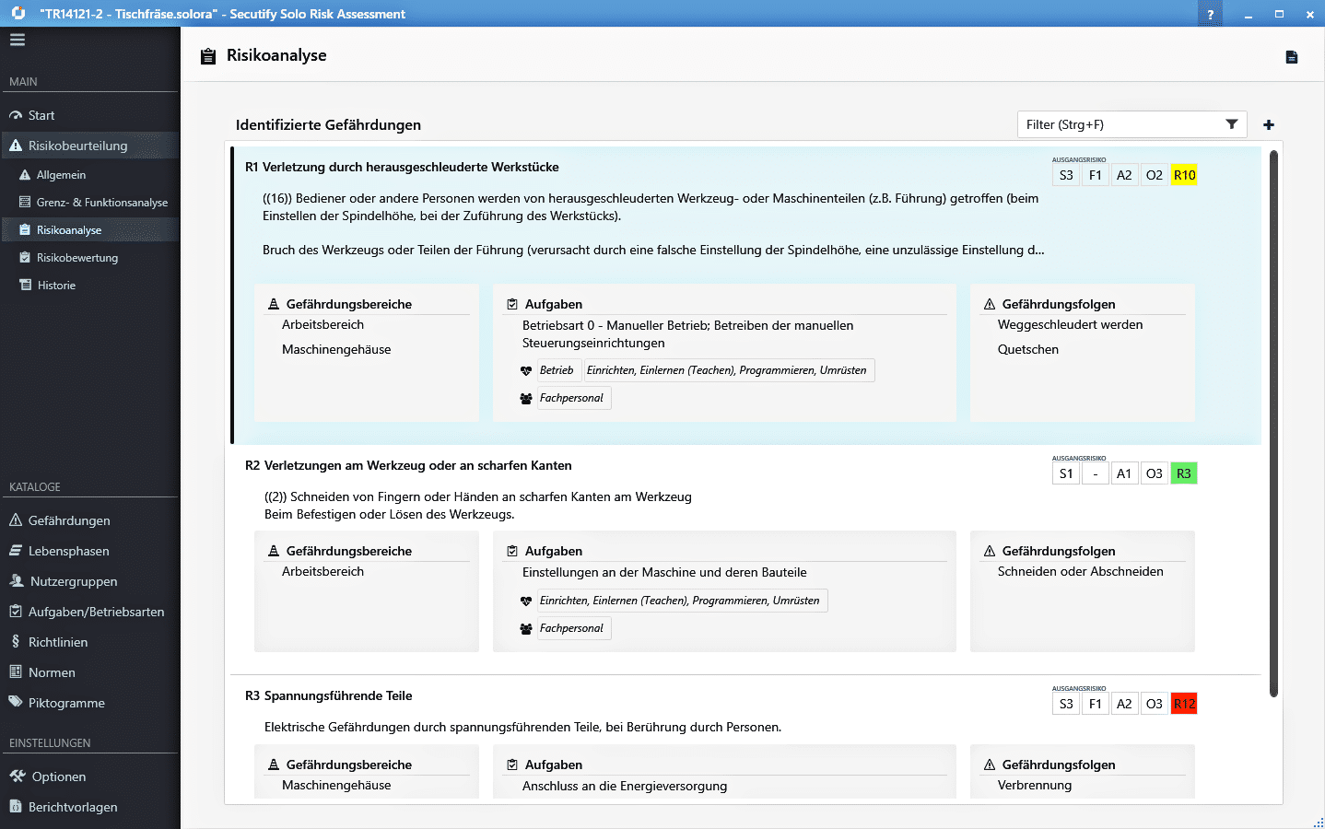The height and width of the screenshot is (829, 1325).
Task: Click the Optionen tools icon
Action: click(18, 776)
